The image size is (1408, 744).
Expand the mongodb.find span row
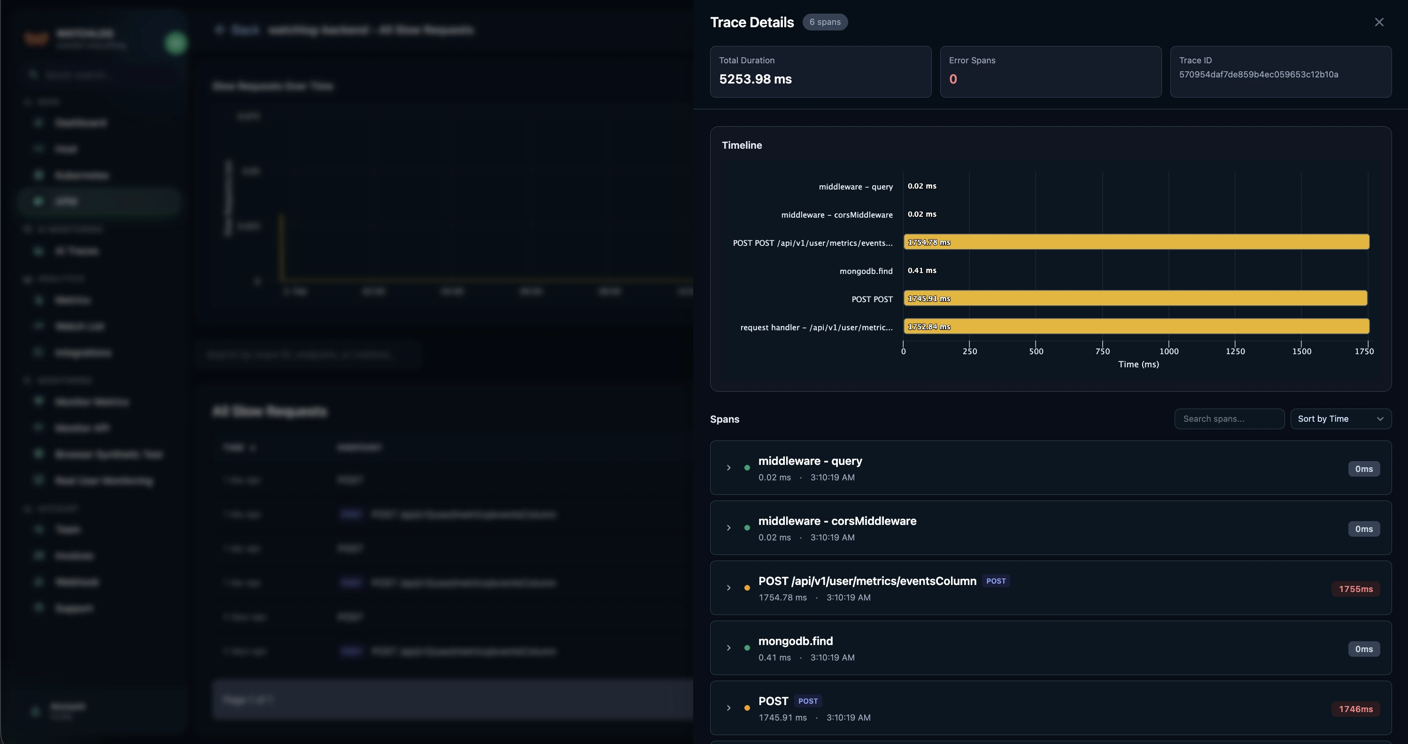click(x=728, y=648)
